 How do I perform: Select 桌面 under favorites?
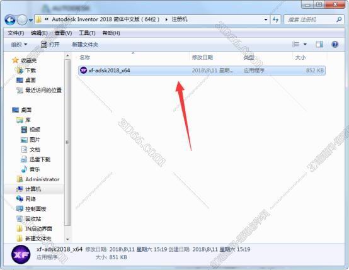(31, 80)
